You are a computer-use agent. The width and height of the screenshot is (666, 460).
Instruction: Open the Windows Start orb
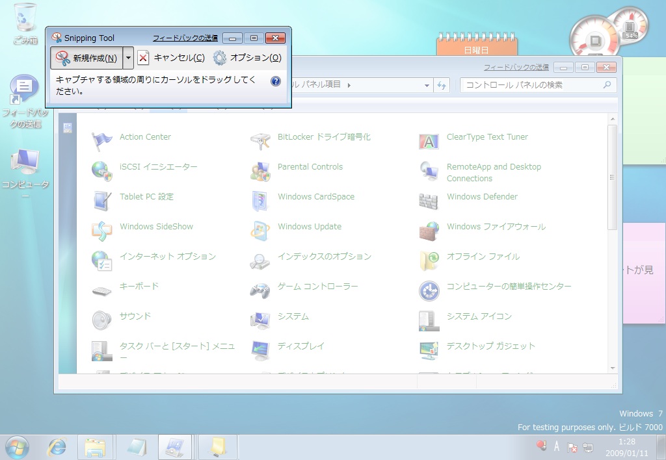16,447
